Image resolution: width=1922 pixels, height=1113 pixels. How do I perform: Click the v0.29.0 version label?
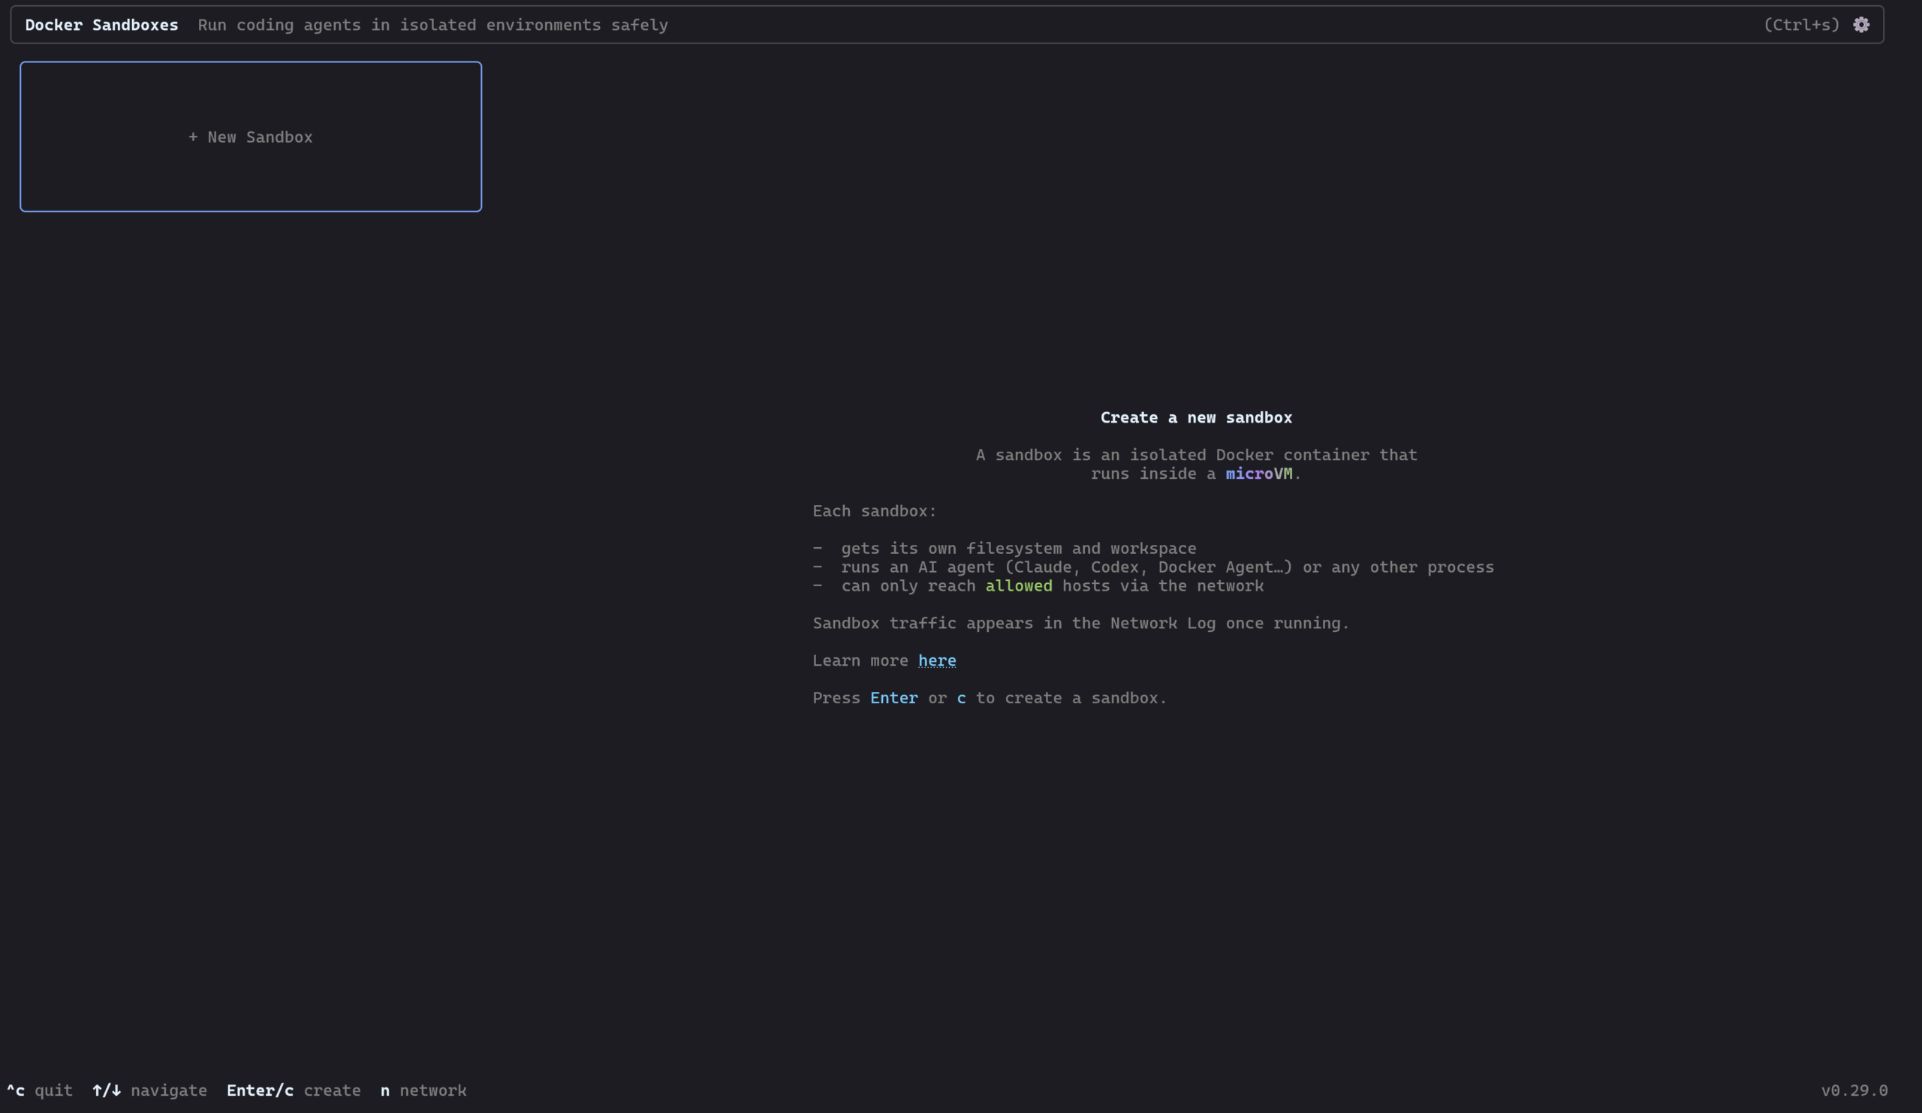coord(1854,1090)
